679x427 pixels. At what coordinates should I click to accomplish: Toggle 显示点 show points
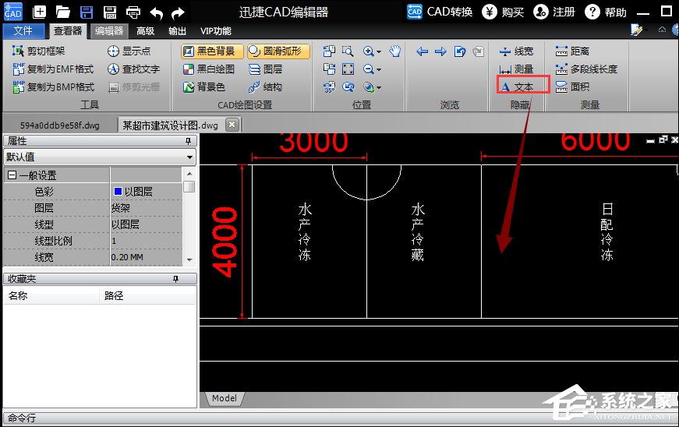[129, 51]
